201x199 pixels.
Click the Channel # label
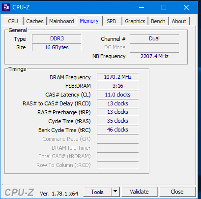tap(113, 39)
